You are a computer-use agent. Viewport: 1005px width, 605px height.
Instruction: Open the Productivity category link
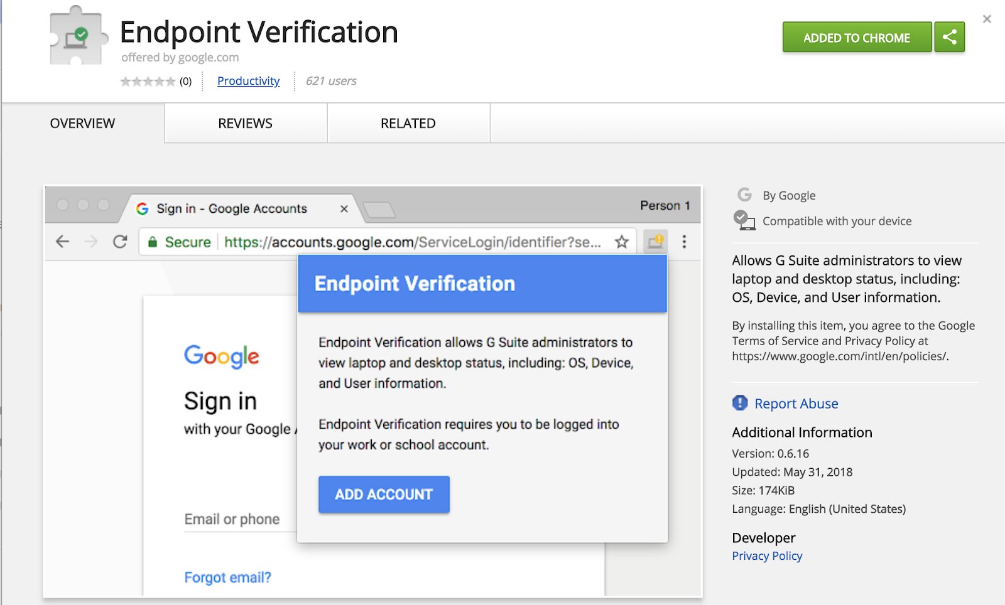click(x=248, y=81)
